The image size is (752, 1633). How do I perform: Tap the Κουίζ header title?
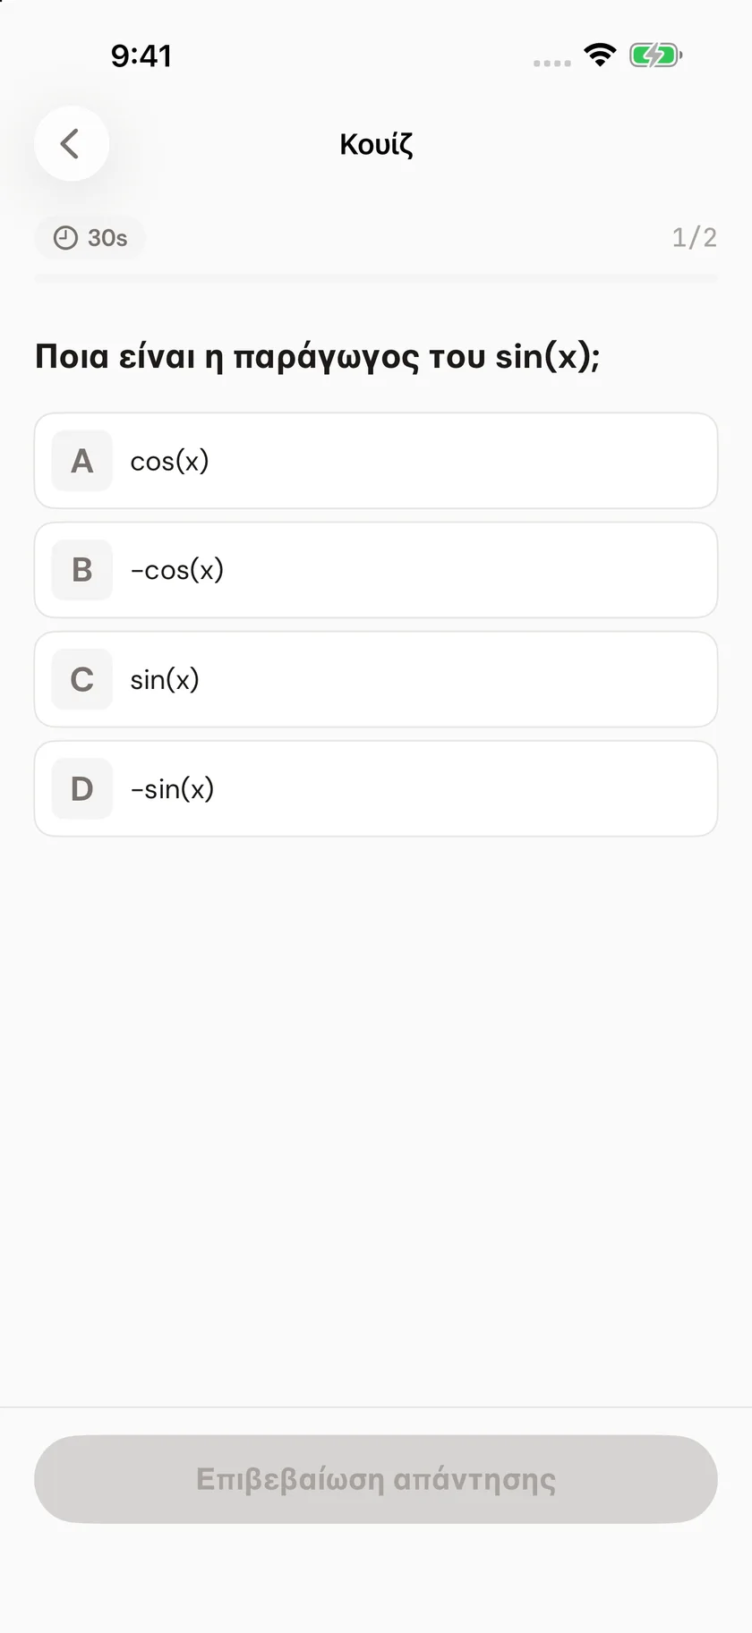point(376,144)
